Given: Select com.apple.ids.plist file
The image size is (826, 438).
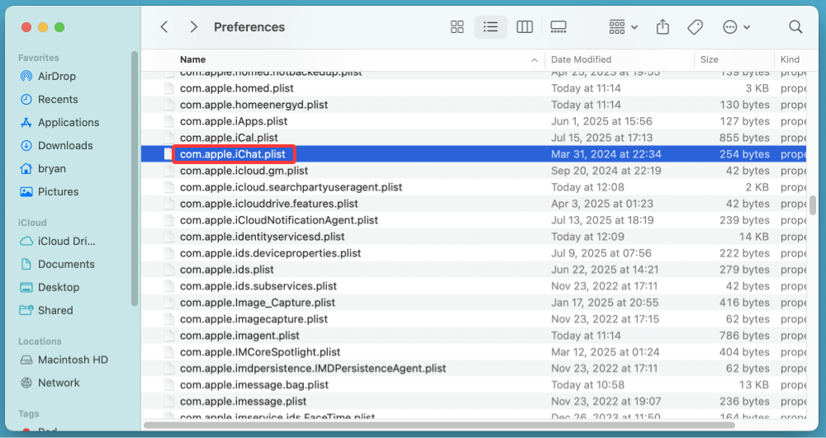Looking at the screenshot, I should point(226,270).
